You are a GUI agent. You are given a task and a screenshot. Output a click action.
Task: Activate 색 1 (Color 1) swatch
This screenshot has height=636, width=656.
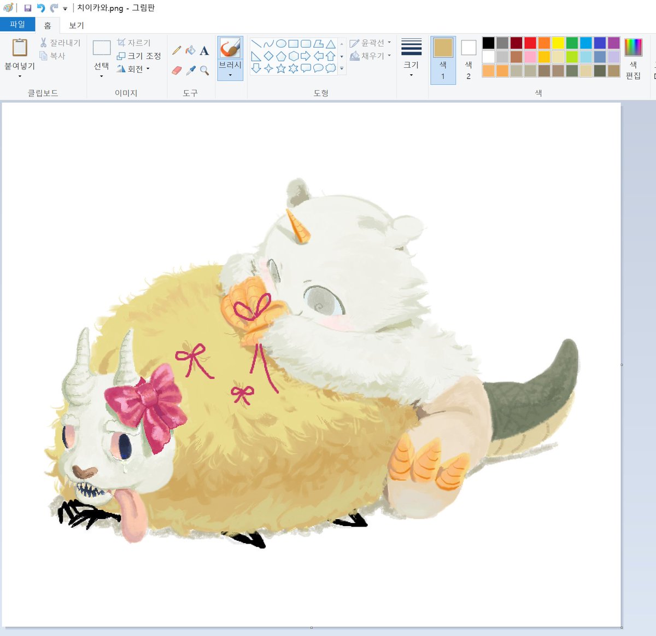coord(443,60)
